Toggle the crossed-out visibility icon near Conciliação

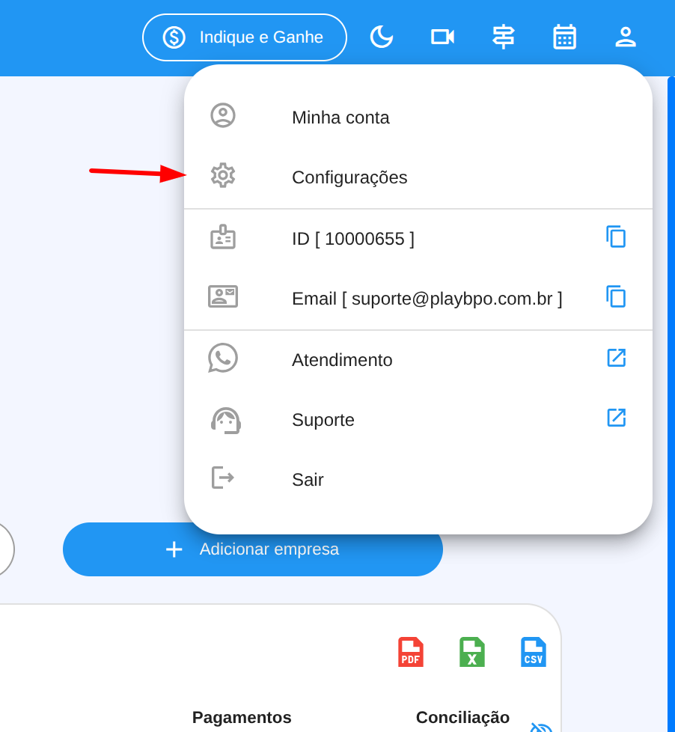click(541, 728)
